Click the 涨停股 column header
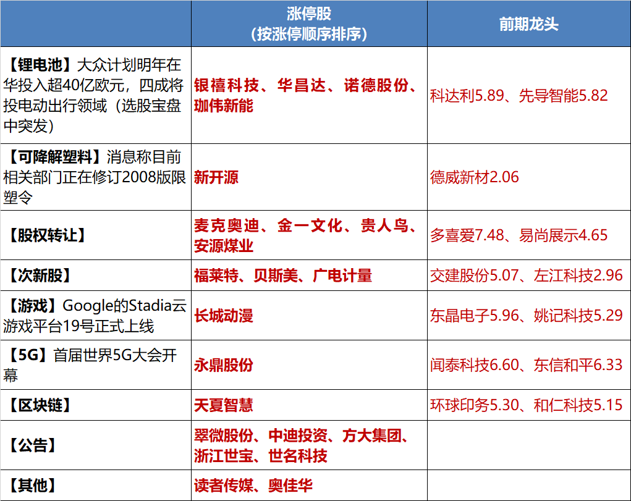This screenshot has height=501, width=631. [x=309, y=23]
